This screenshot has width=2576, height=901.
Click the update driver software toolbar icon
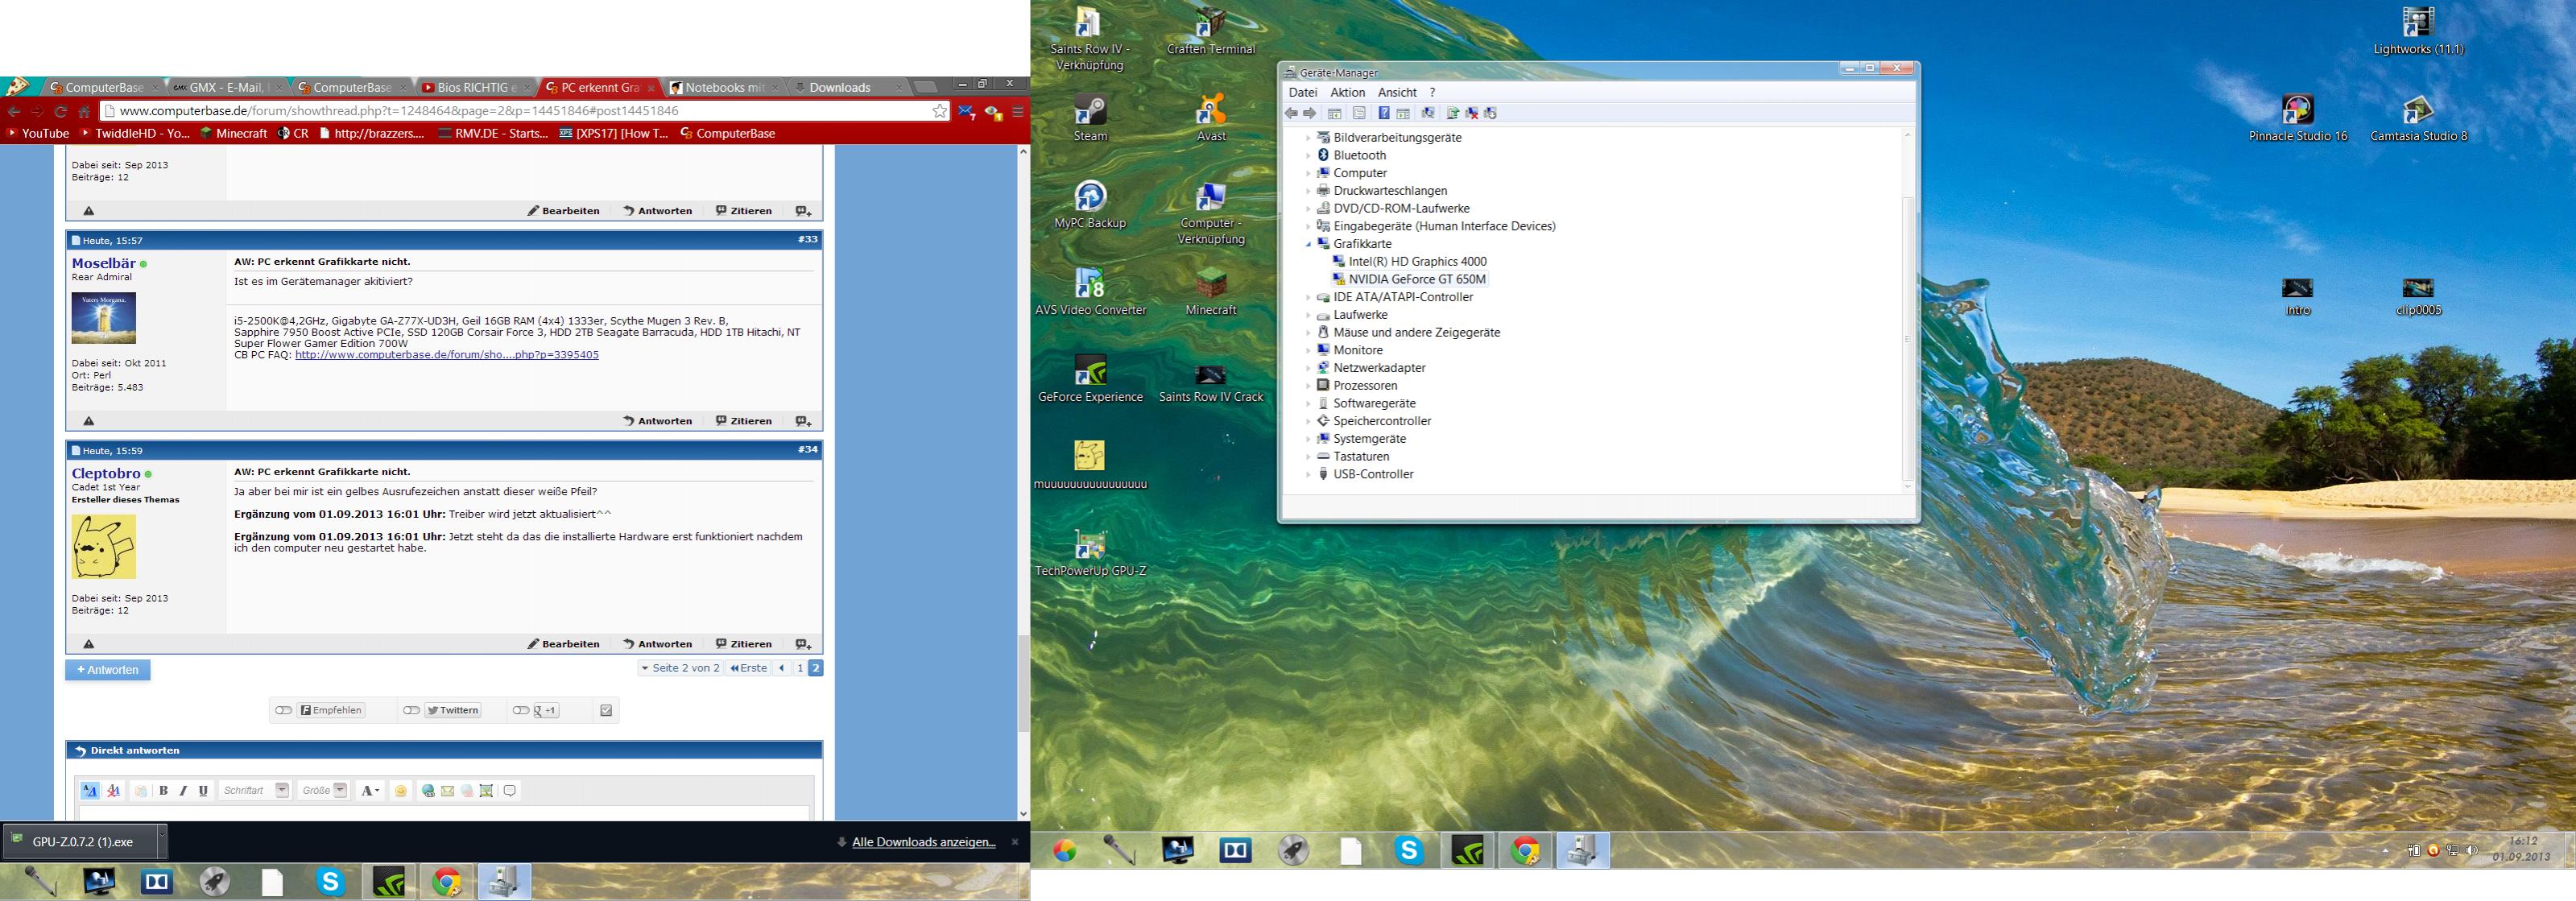coord(1453,113)
